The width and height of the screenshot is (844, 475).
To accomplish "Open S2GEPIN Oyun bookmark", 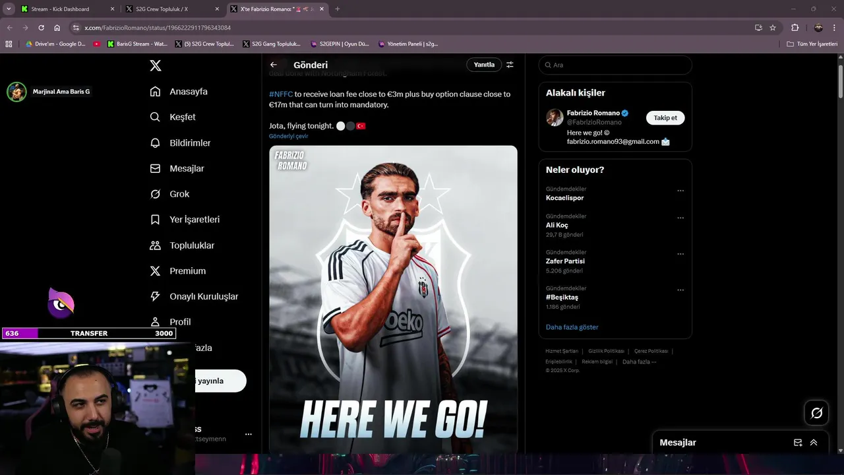I will pyautogui.click(x=340, y=44).
